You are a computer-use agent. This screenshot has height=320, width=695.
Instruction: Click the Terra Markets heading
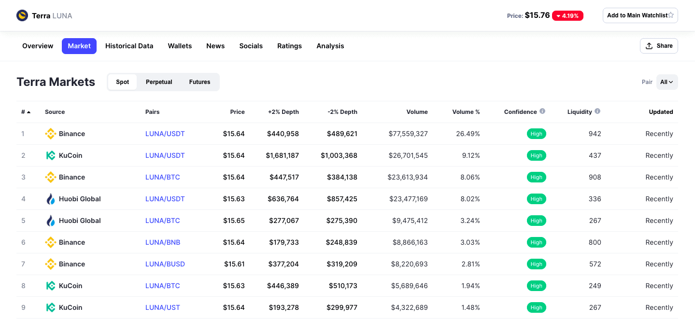pyautogui.click(x=56, y=82)
